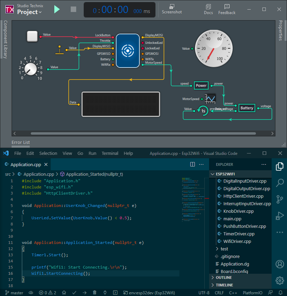Click the MotorSpeed chart plot icon
Screen dimensions: 287x296
tap(210, 99)
